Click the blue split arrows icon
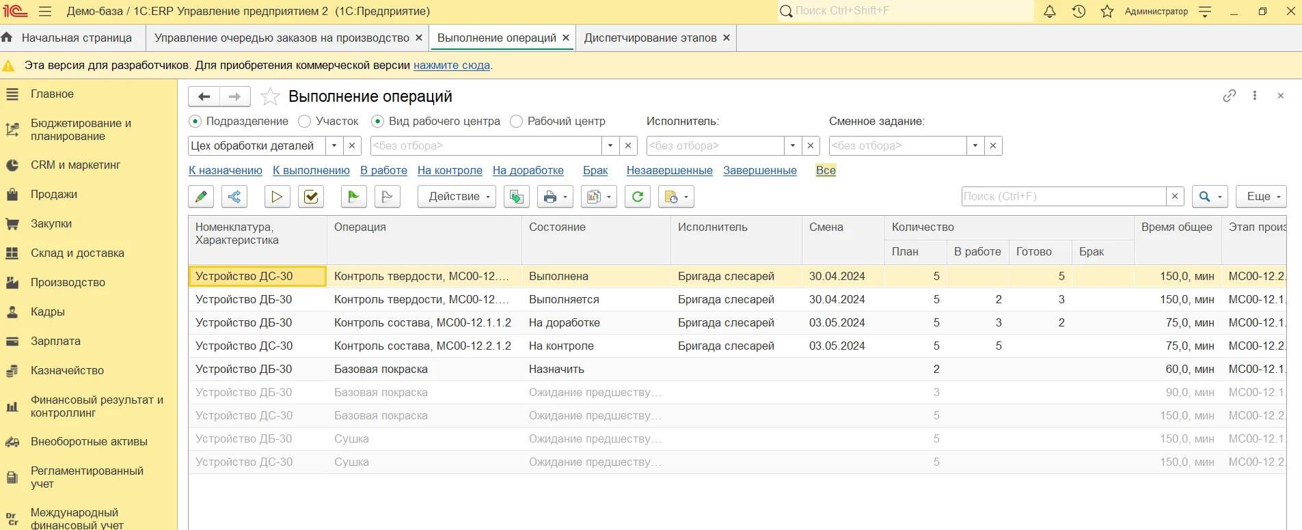The image size is (1302, 530). [234, 197]
